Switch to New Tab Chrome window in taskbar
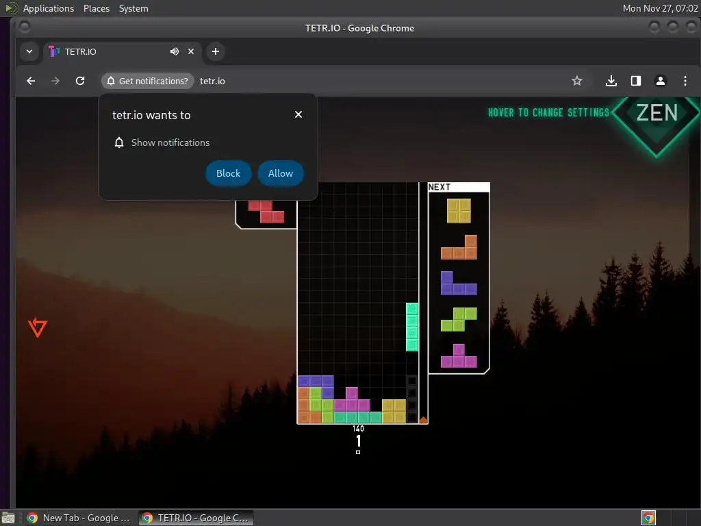Viewport: 701px width, 526px height. [78, 518]
